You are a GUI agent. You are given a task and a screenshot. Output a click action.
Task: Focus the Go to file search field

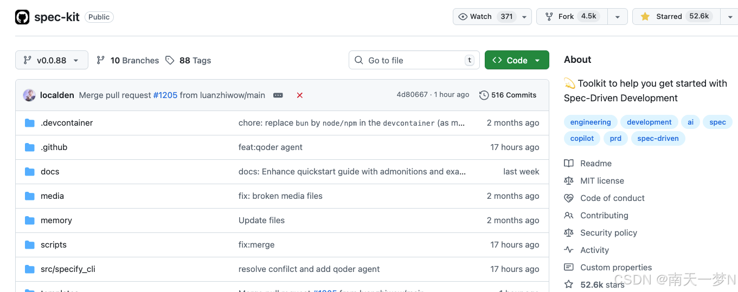point(414,60)
